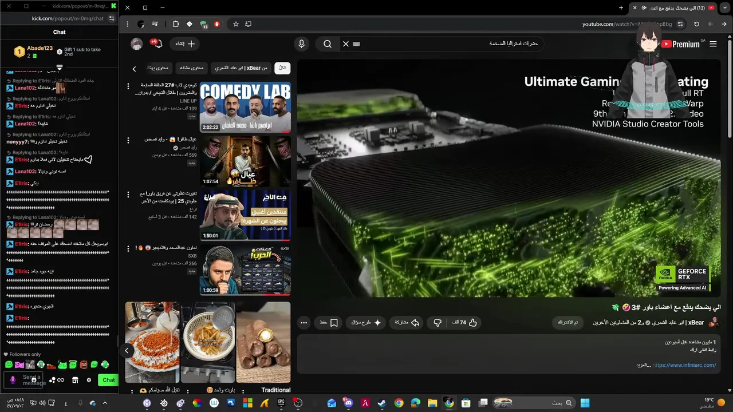The height and width of the screenshot is (412, 733).
Task: Open the Chrome extensions puzzle icon
Action: [176, 24]
